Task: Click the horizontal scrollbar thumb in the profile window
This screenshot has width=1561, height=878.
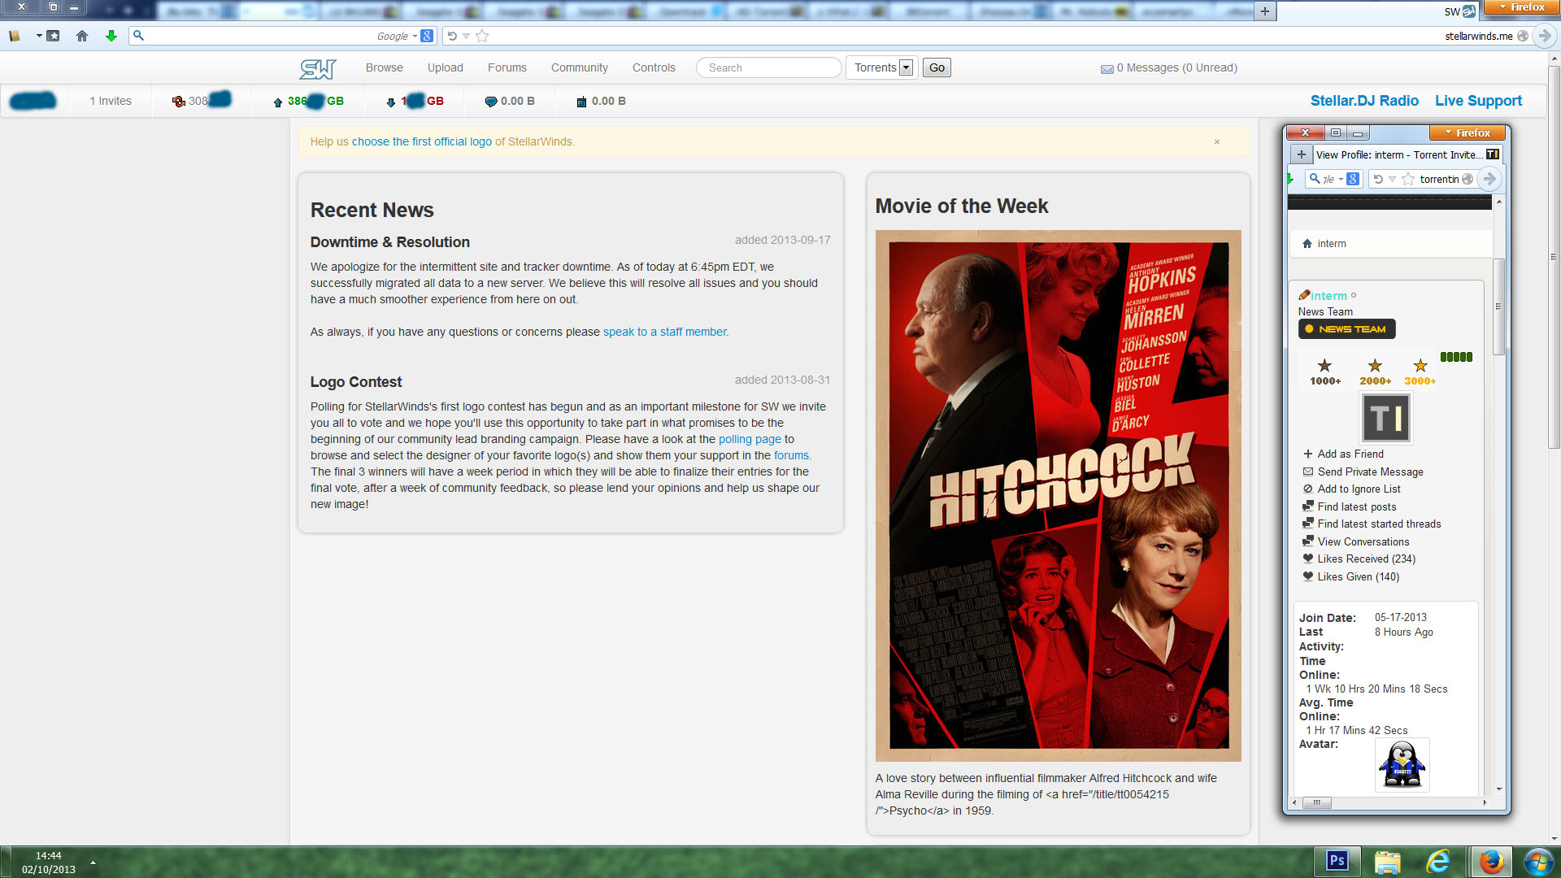Action: pyautogui.click(x=1316, y=802)
